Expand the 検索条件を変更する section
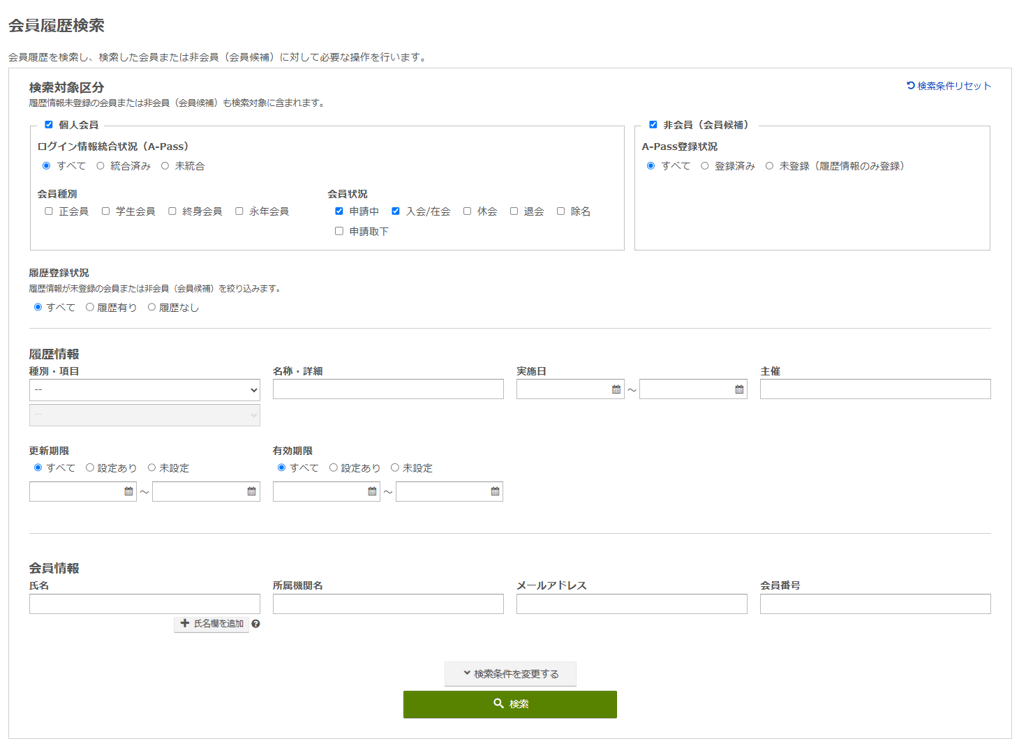1026x748 pixels. (510, 673)
